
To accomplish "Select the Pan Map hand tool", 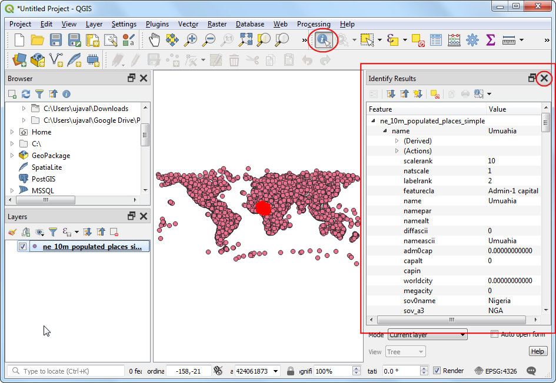I will coord(154,40).
